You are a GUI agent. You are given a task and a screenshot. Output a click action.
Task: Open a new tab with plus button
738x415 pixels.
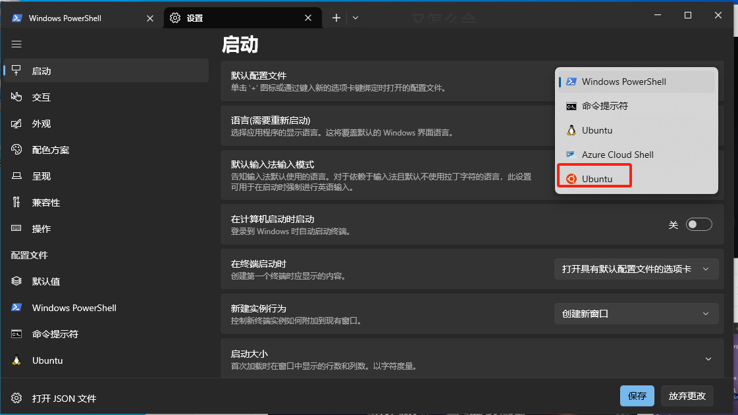pyautogui.click(x=336, y=18)
